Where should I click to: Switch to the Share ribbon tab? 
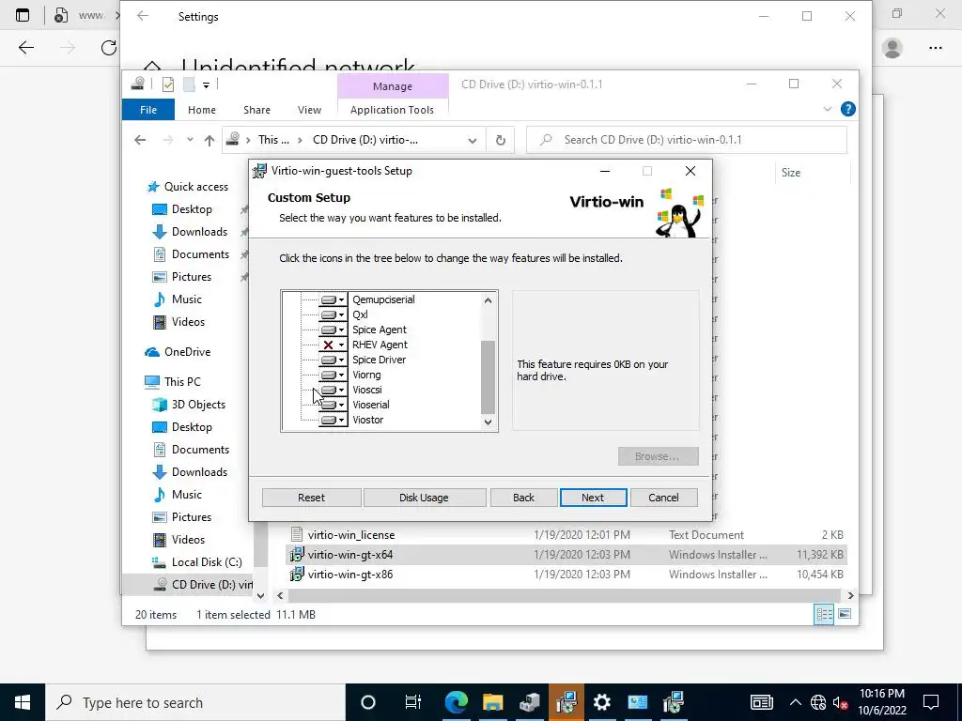point(256,110)
